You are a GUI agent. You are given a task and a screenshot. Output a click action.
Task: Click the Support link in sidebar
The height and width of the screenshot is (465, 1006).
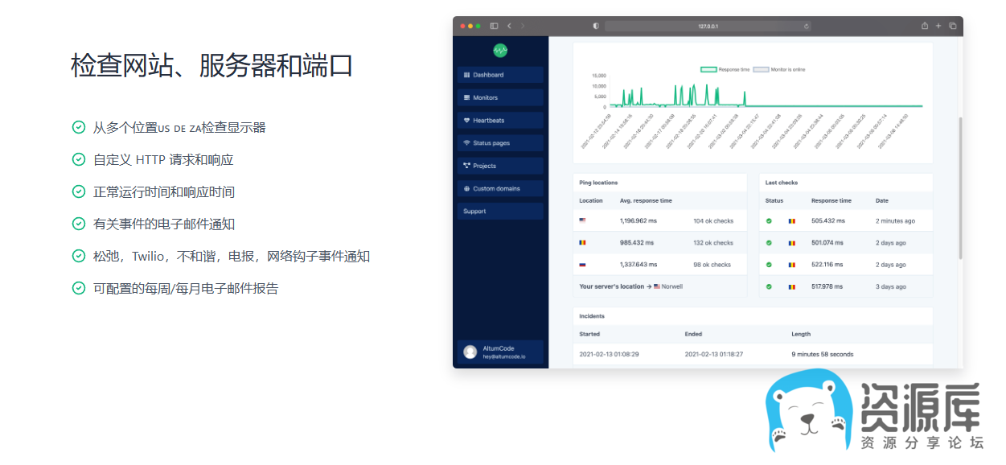(500, 211)
